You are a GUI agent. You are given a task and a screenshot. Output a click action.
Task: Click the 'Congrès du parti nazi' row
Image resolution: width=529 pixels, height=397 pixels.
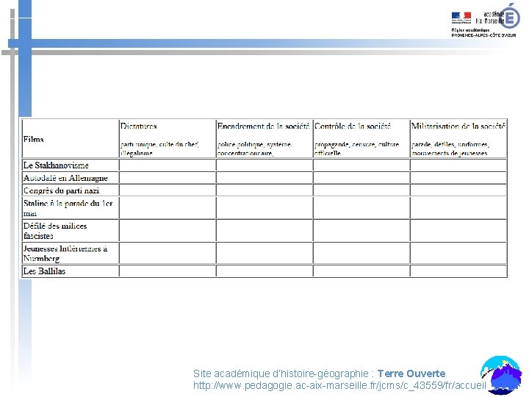(x=62, y=190)
